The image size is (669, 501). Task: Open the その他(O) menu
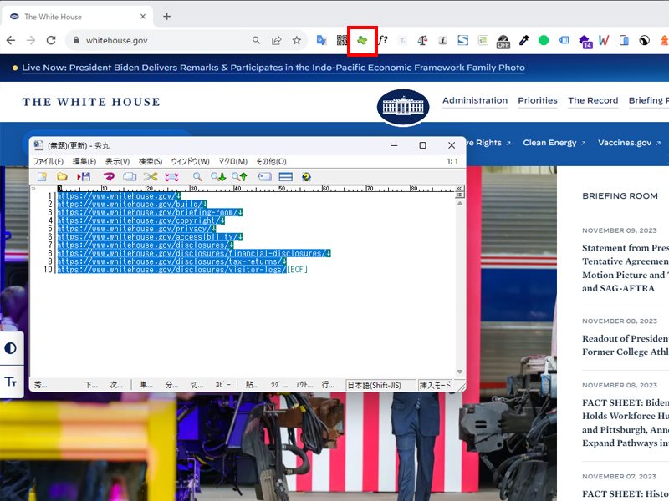coord(271,161)
